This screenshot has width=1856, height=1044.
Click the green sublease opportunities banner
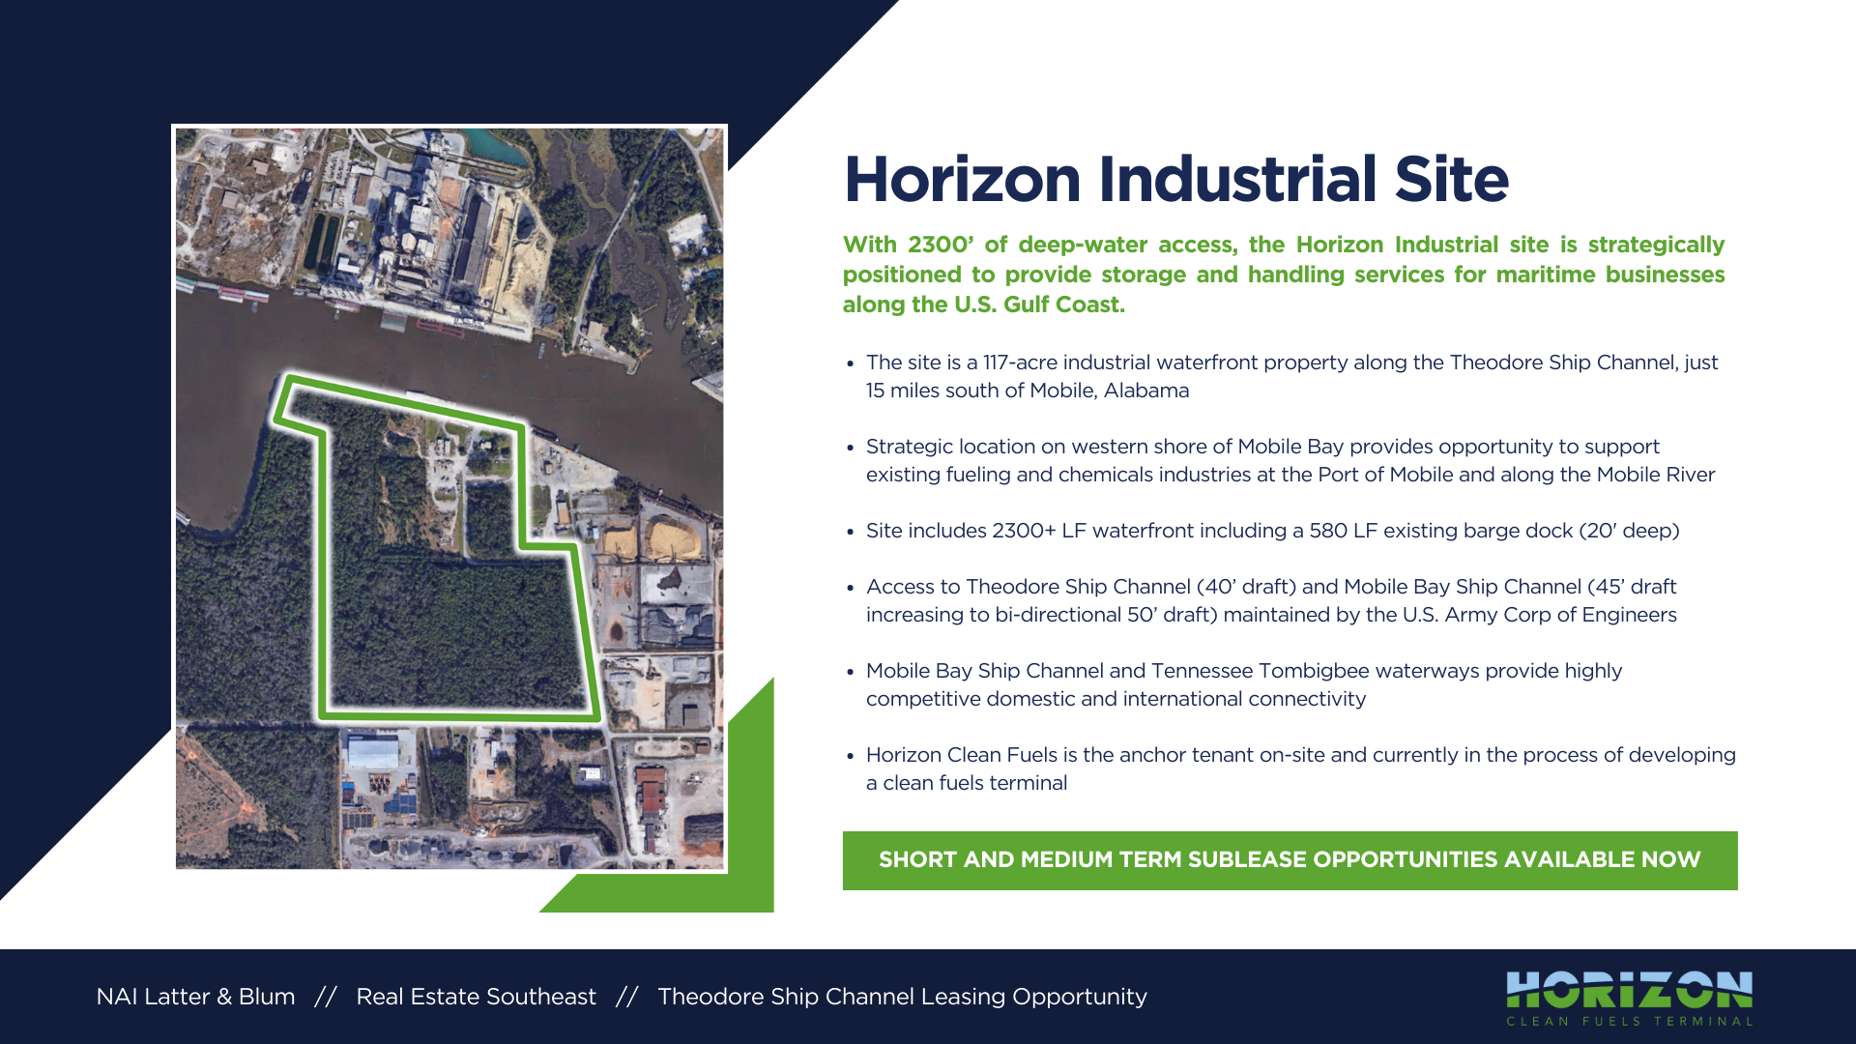1290,860
